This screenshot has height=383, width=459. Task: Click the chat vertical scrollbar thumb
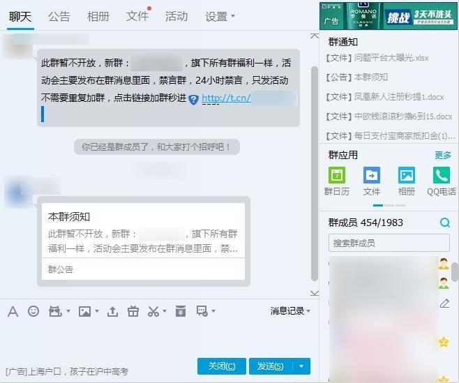(315, 174)
